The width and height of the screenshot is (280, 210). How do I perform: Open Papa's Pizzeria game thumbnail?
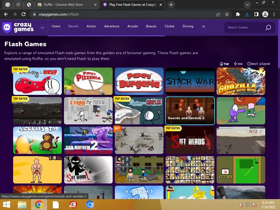[88, 81]
